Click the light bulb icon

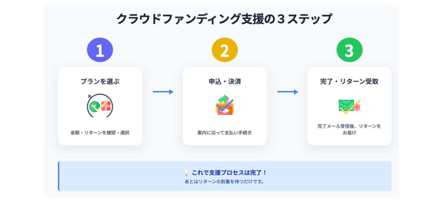point(187,173)
